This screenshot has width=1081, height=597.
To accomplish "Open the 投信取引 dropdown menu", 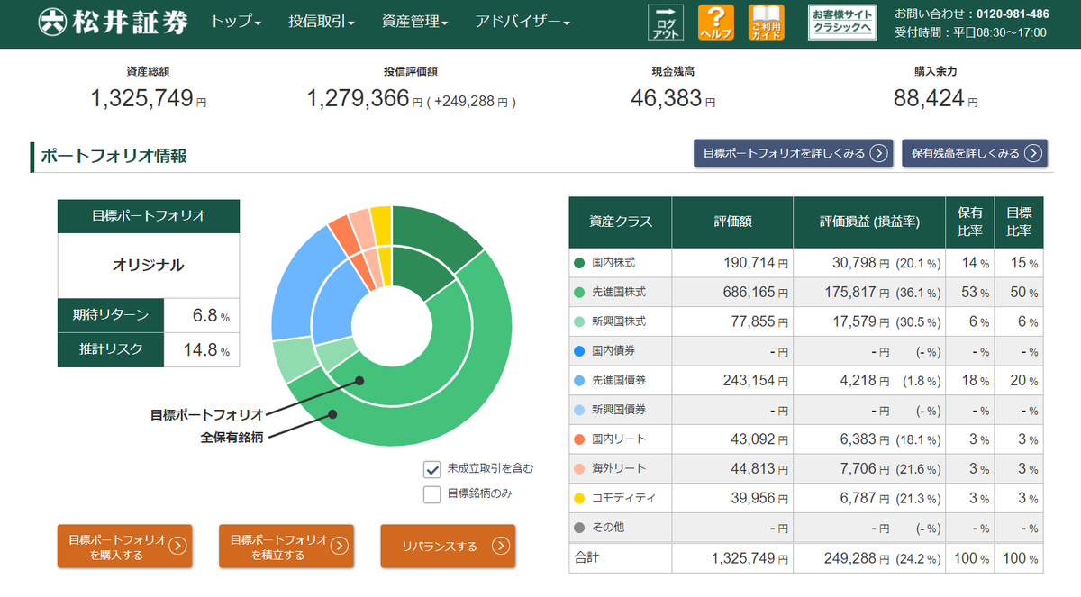I will [x=322, y=22].
